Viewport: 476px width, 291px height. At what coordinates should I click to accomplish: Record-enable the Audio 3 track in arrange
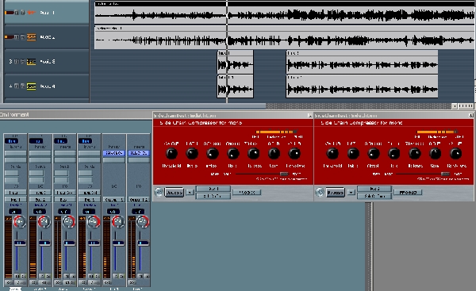[x=22, y=62]
